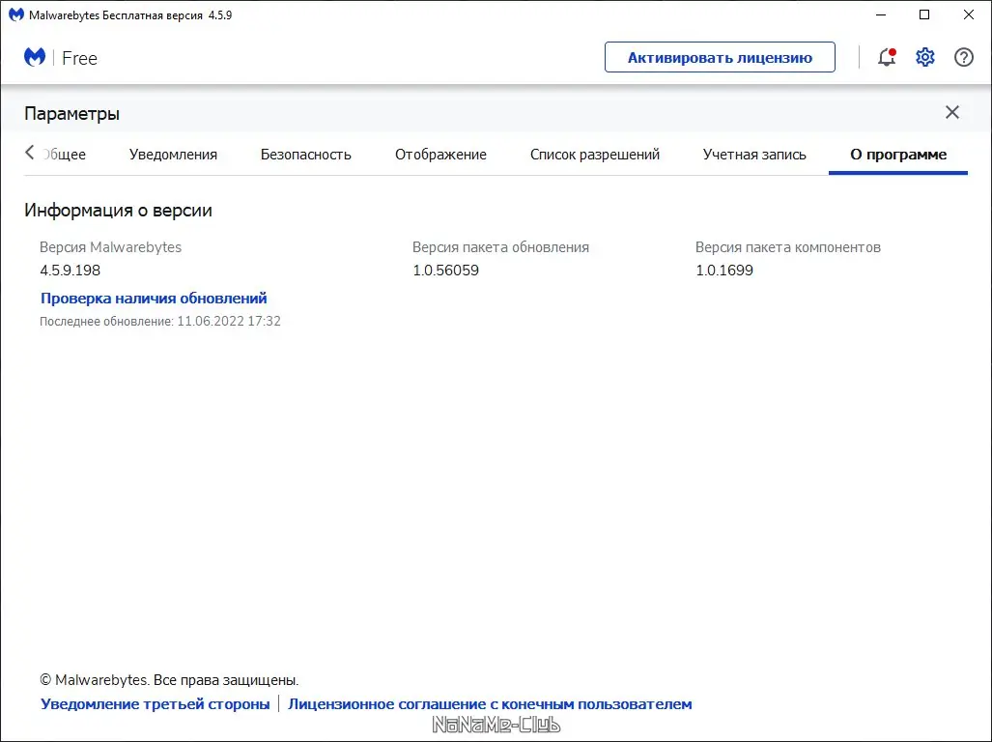The width and height of the screenshot is (992, 742).
Task: Select the О программе tab
Action: pyautogui.click(x=898, y=155)
